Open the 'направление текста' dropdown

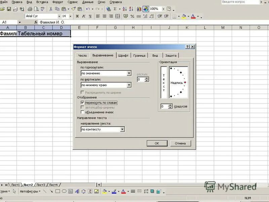tap(122, 129)
